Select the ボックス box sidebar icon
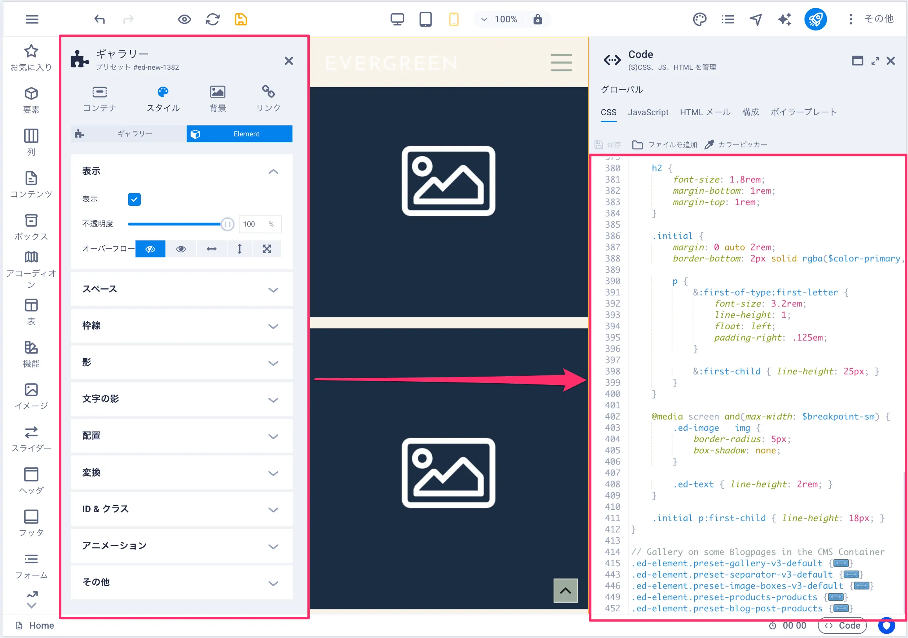908x638 pixels. tap(31, 227)
